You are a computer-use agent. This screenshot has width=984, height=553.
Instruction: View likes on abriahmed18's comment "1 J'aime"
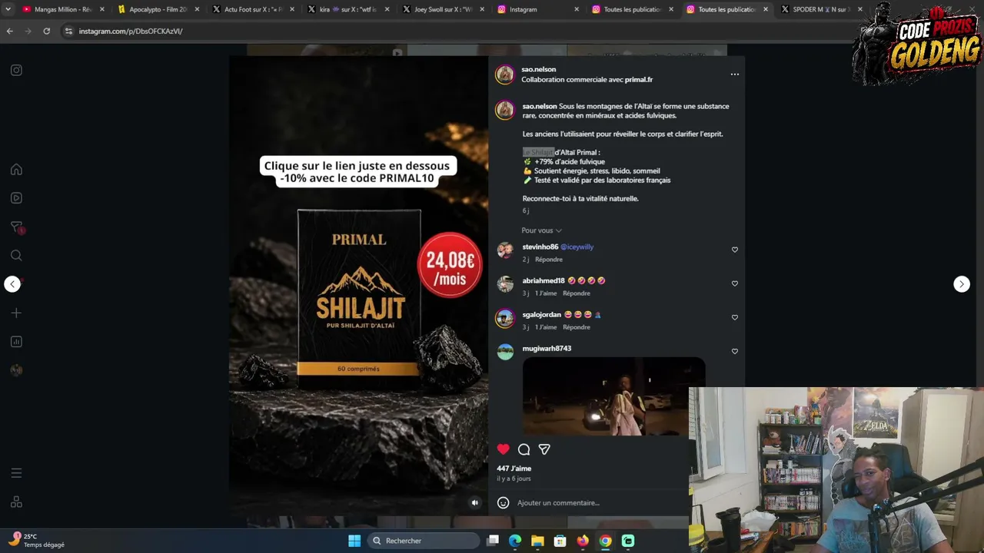[x=546, y=293]
